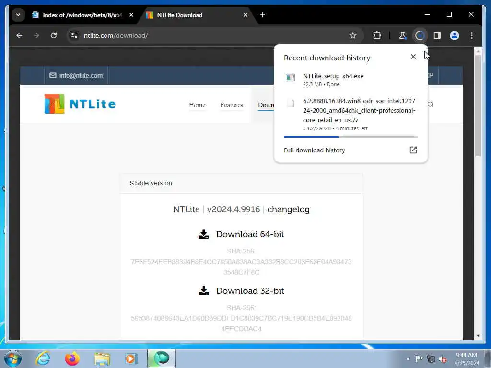This screenshot has height=368, width=491.
Task: Bookmark this page with the star icon
Action: pyautogui.click(x=353, y=35)
